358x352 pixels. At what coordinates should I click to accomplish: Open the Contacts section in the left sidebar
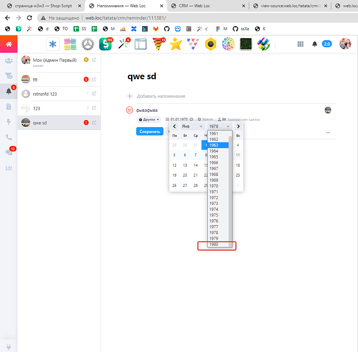8,60
